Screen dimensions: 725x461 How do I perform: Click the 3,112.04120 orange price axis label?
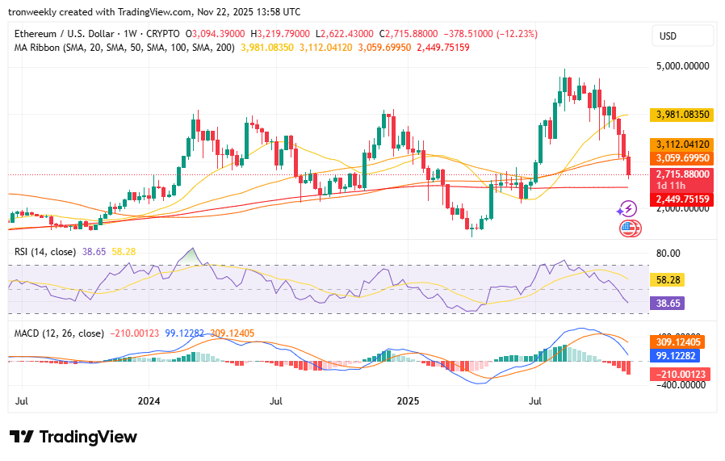(x=682, y=145)
